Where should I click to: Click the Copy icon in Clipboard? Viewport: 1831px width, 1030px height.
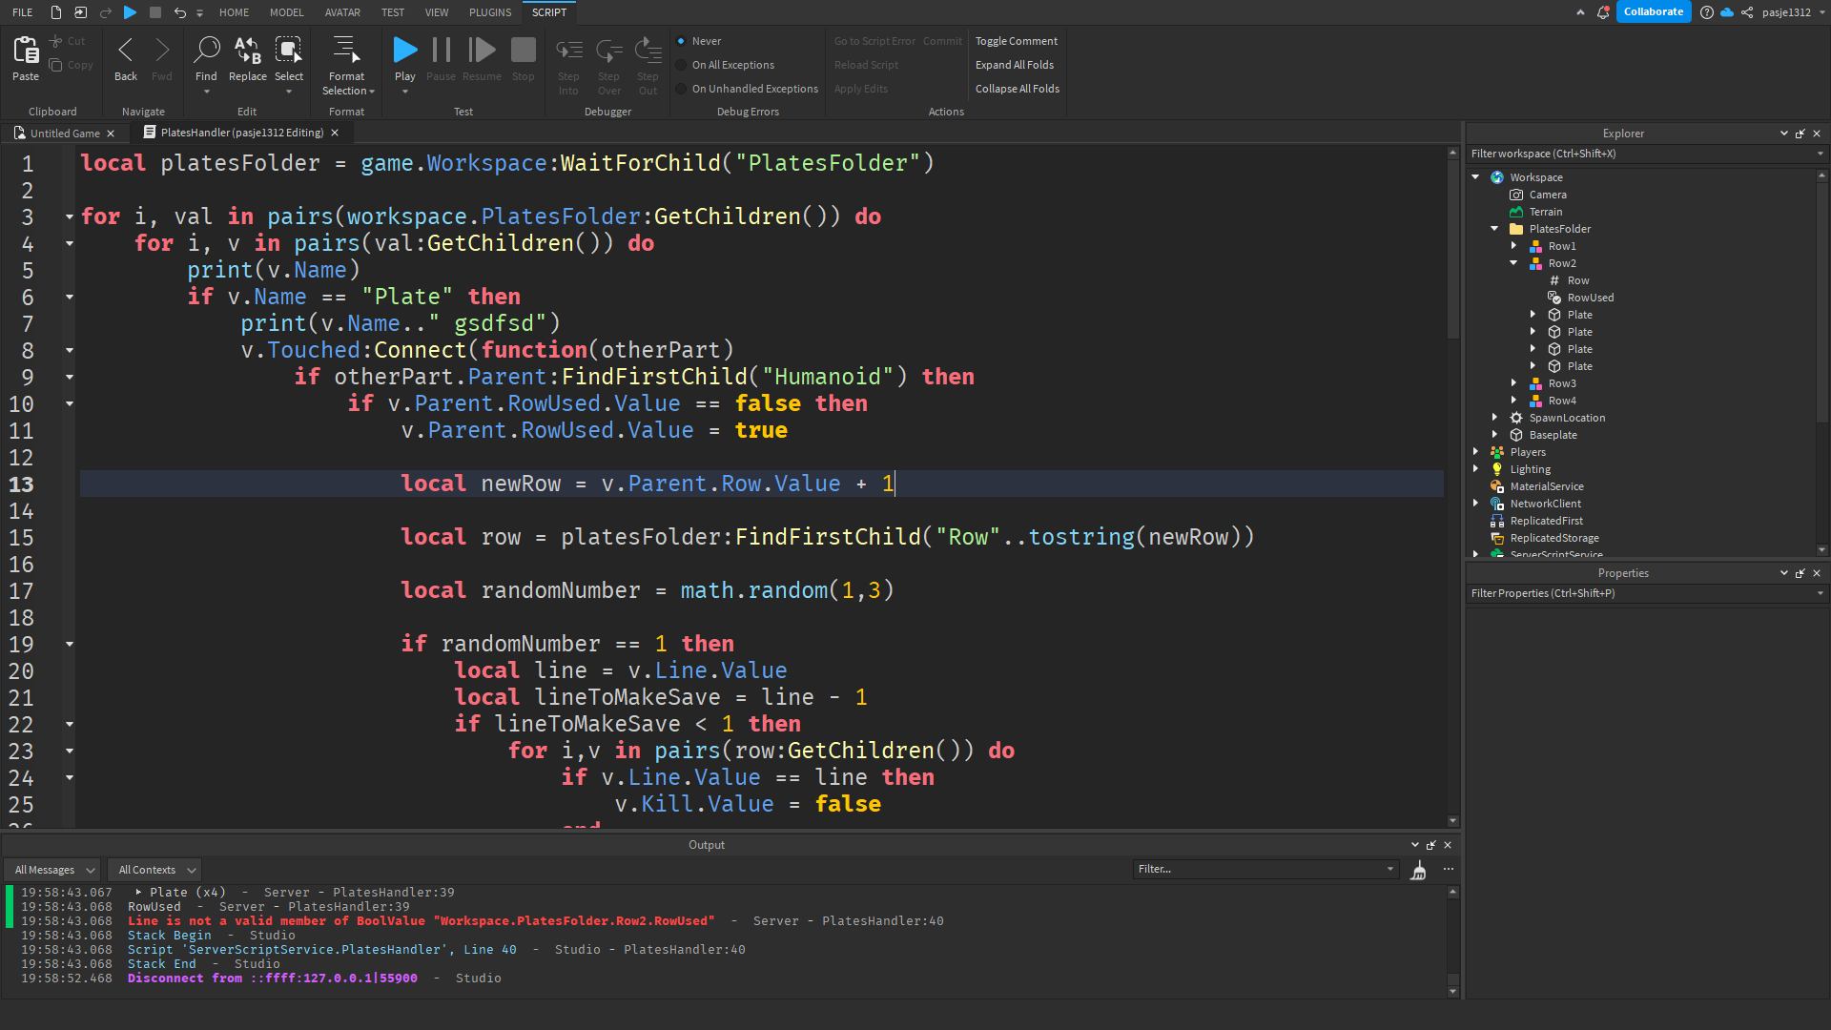tap(56, 65)
